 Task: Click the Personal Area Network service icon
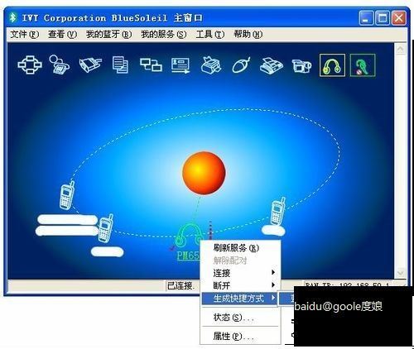[30, 65]
